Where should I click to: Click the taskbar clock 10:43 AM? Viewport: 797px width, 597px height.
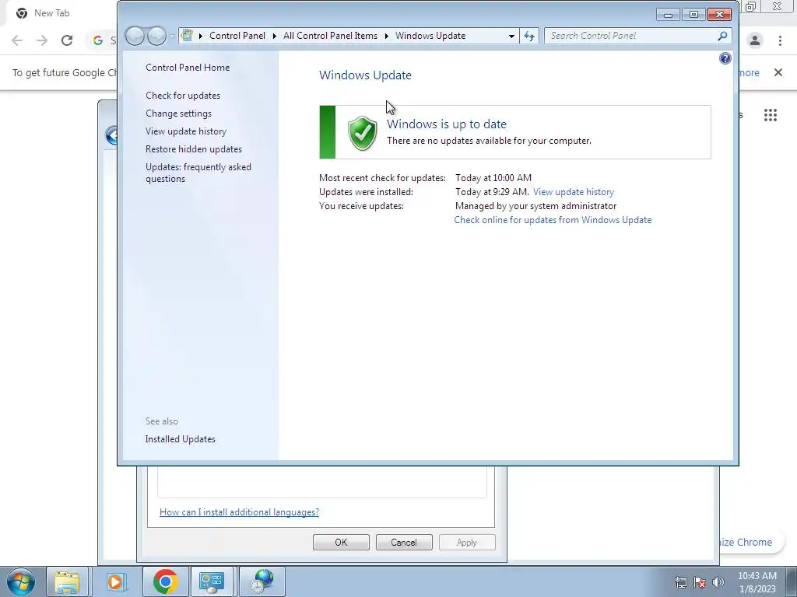757,582
